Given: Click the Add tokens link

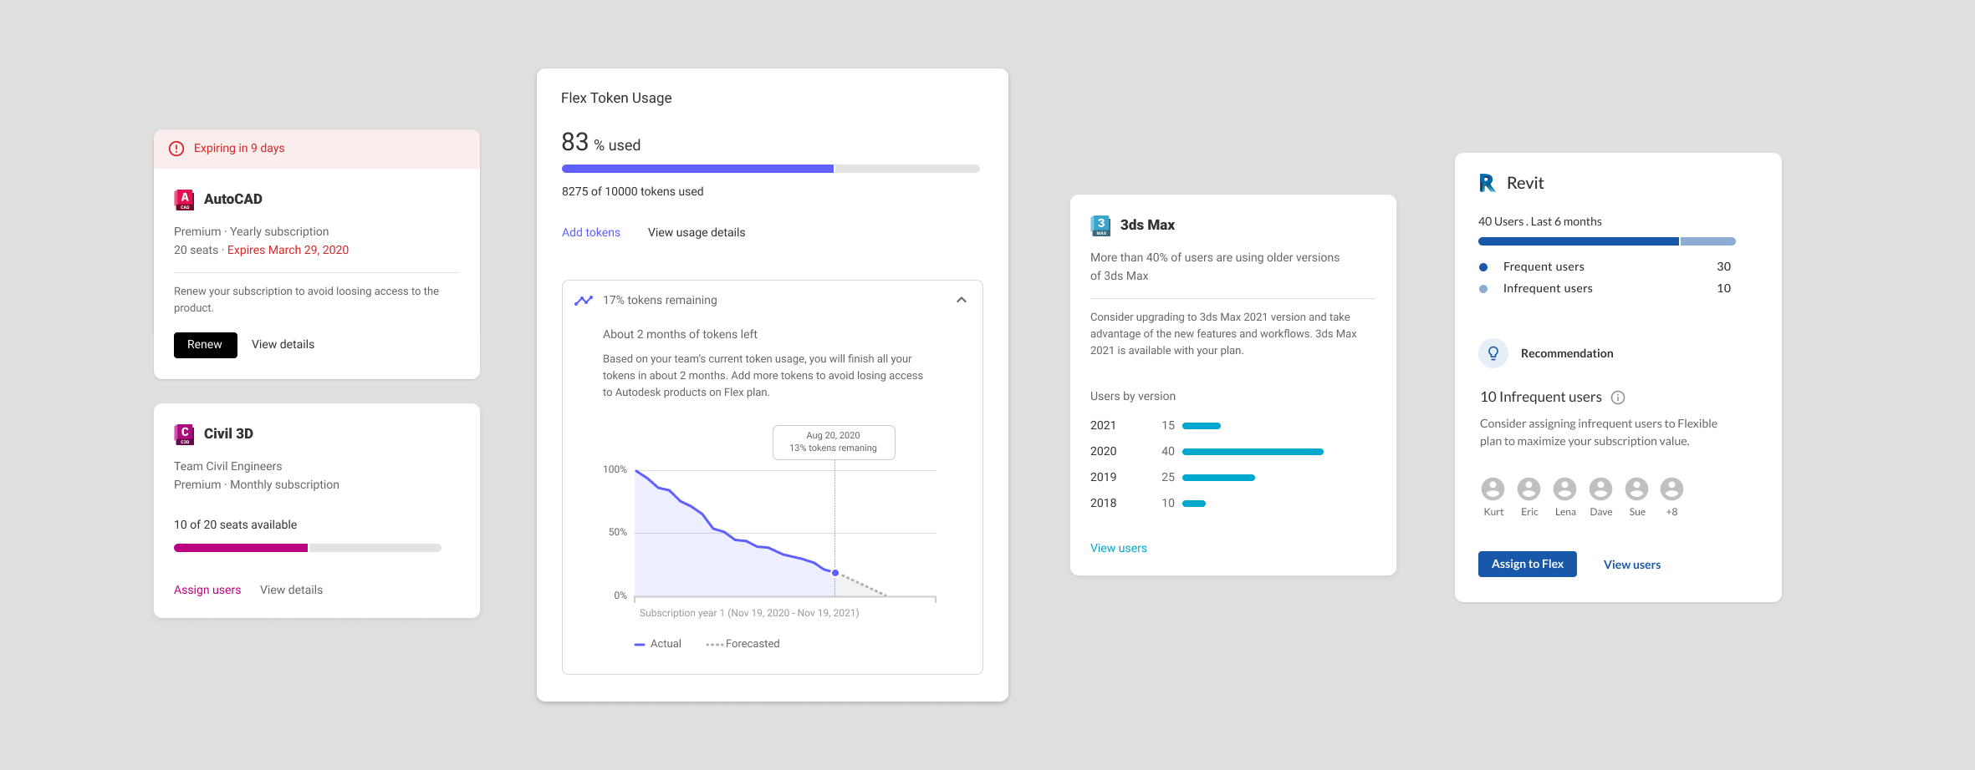Looking at the screenshot, I should (591, 232).
